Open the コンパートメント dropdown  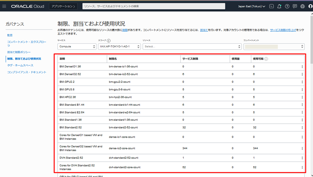274,46
